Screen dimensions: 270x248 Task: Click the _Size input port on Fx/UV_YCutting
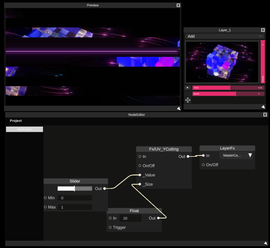click(x=140, y=184)
